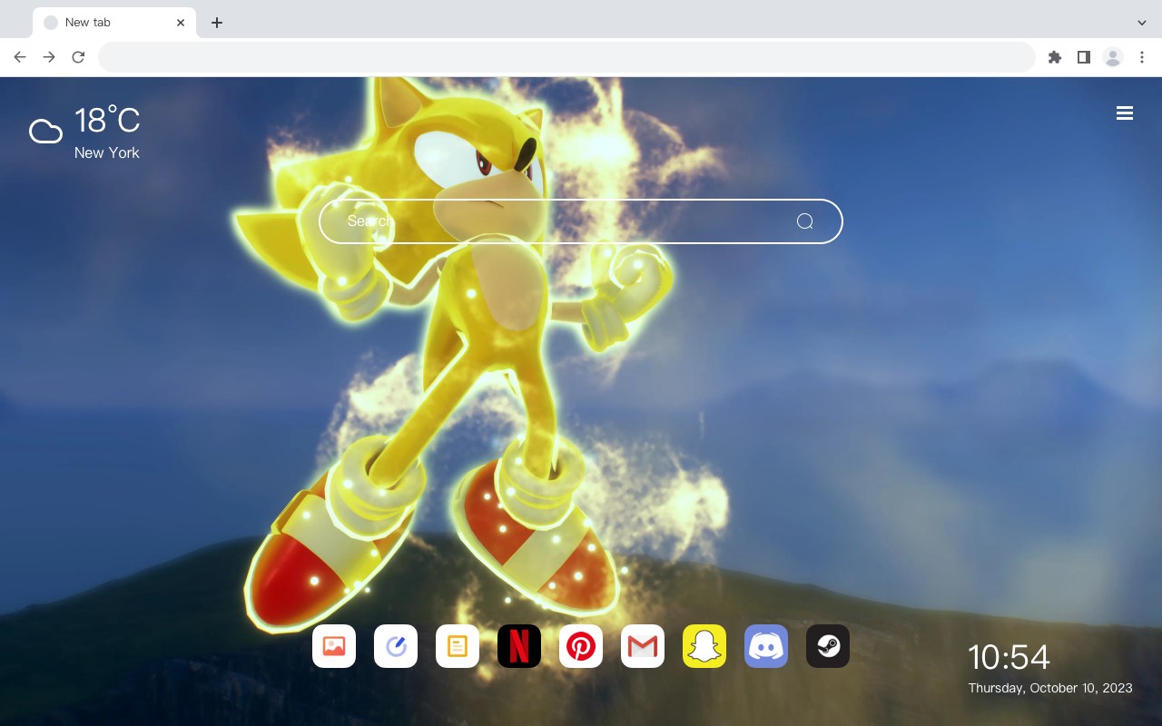This screenshot has width=1162, height=726.
Task: Open the Steam shortcut
Action: [828, 646]
